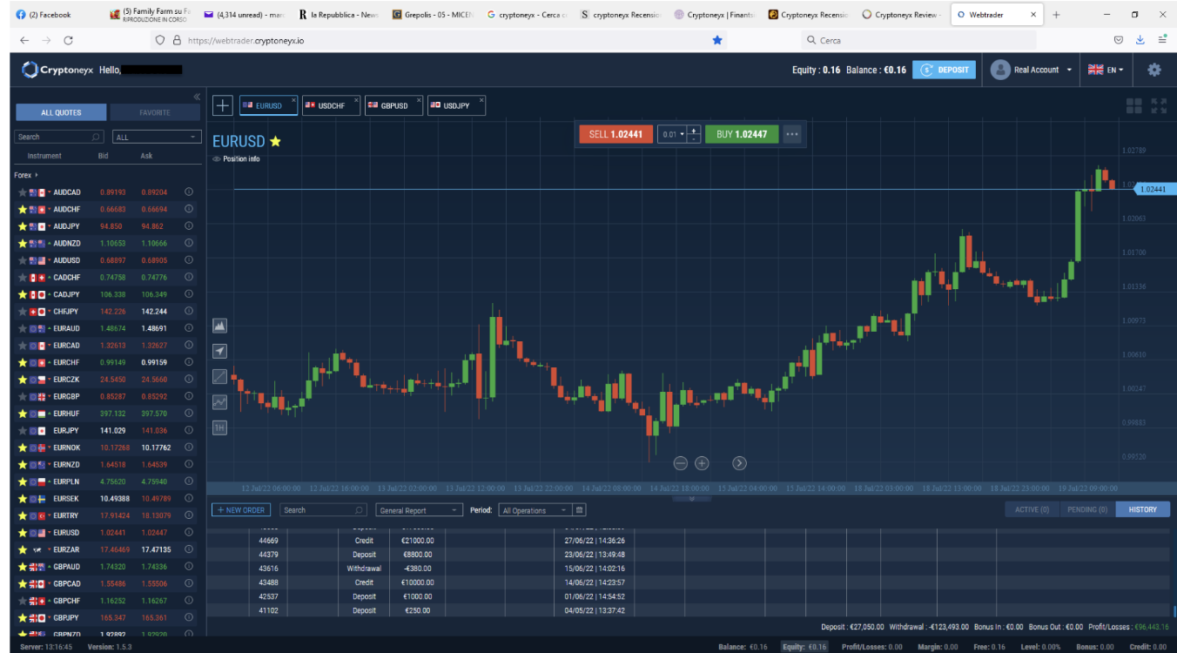Open the PENDING (0) orders tab
Screen dimensions: 1177x653
[x=1087, y=509]
